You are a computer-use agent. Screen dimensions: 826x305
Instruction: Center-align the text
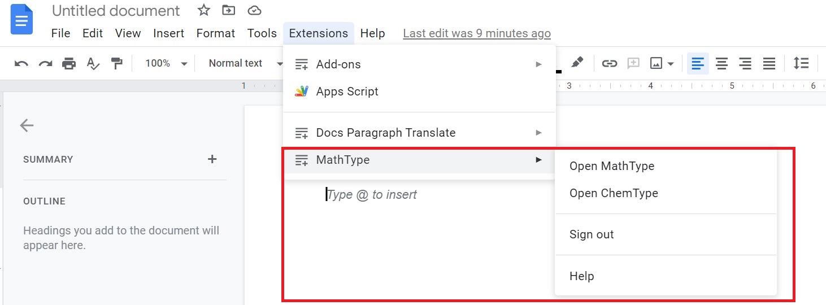coord(721,64)
